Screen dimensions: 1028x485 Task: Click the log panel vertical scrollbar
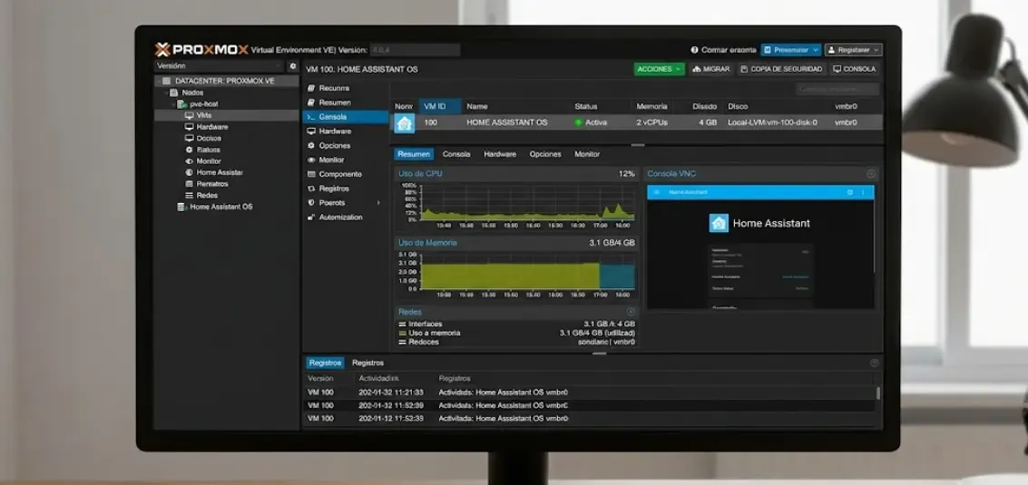pyautogui.click(x=878, y=393)
